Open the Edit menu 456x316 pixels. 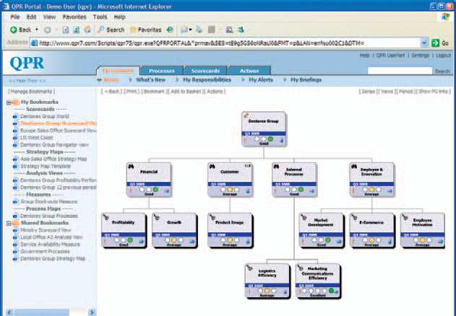click(x=31, y=17)
